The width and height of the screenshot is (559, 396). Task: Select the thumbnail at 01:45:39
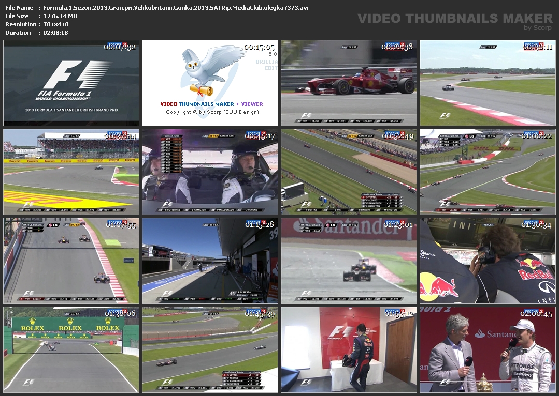pyautogui.click(x=210, y=349)
